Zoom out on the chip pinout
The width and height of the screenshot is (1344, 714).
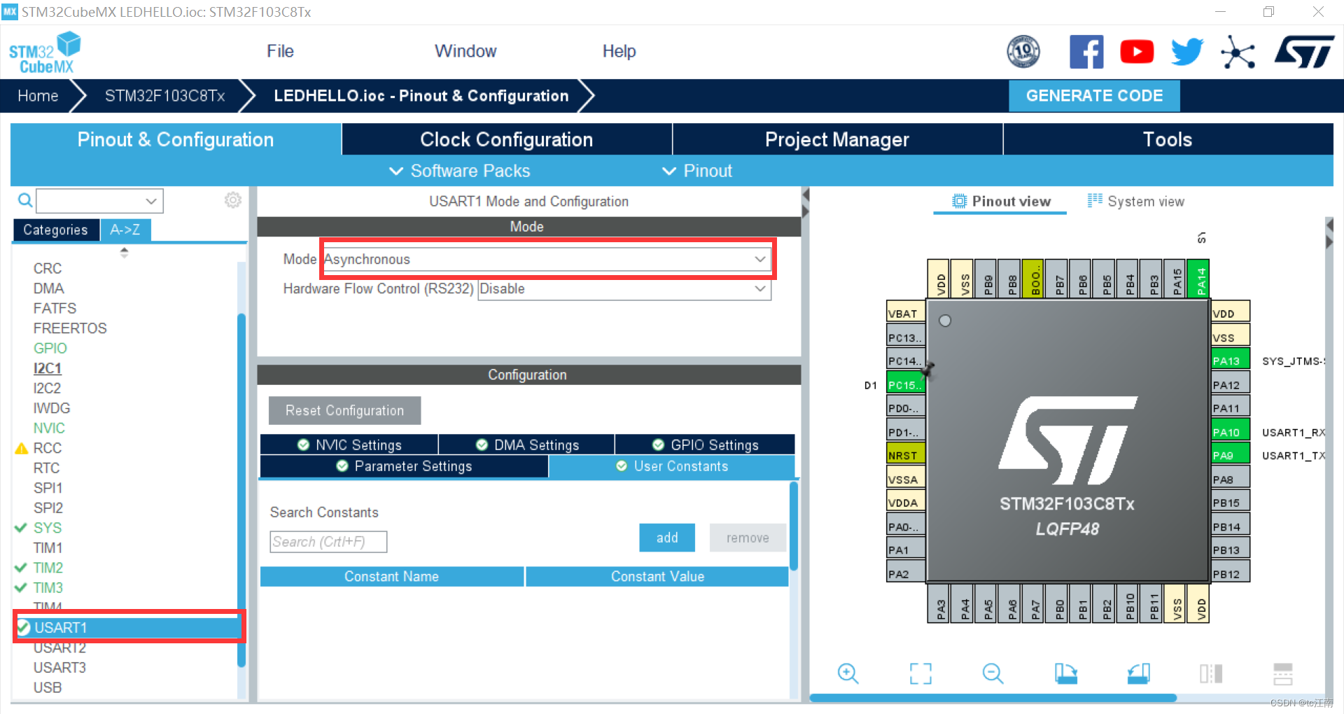[993, 673]
